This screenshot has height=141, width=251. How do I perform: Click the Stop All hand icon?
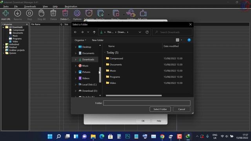(x=42, y=13)
